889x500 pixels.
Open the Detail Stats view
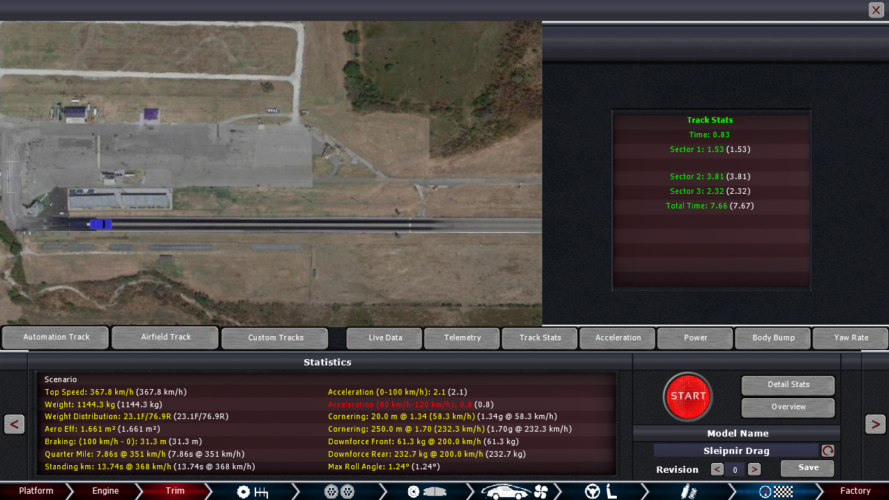[x=789, y=385]
